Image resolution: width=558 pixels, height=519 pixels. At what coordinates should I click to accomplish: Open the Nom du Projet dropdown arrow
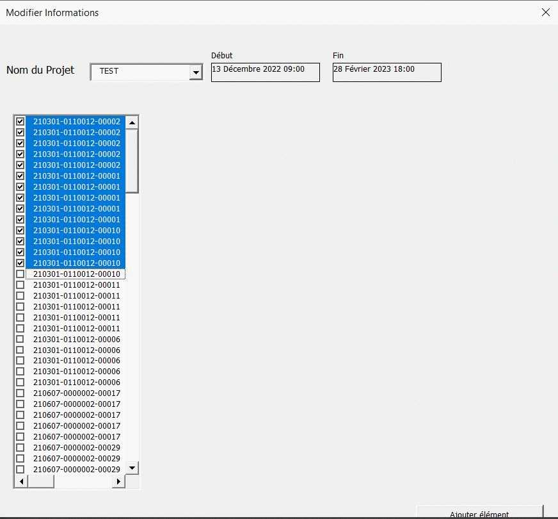click(196, 72)
